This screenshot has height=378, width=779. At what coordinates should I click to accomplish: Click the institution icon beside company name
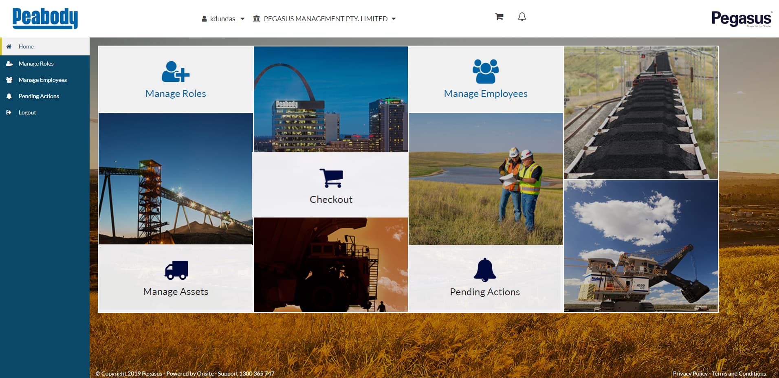coord(256,19)
